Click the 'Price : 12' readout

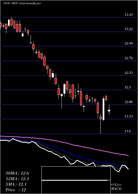point(16,190)
